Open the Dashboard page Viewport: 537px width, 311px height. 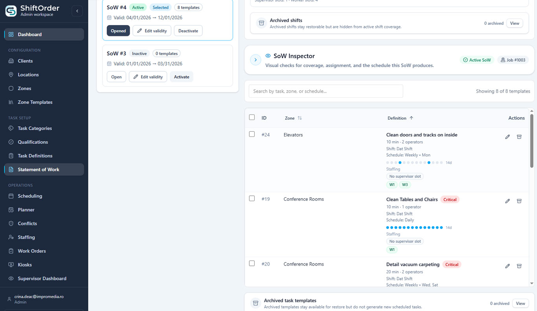pyautogui.click(x=44, y=35)
